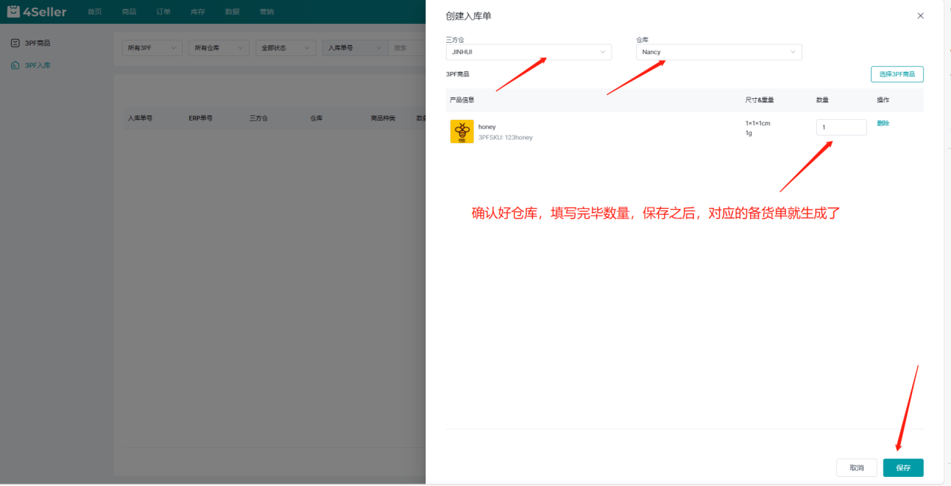Click the 入库单号 column header
This screenshot has width=951, height=486.
pyautogui.click(x=140, y=118)
